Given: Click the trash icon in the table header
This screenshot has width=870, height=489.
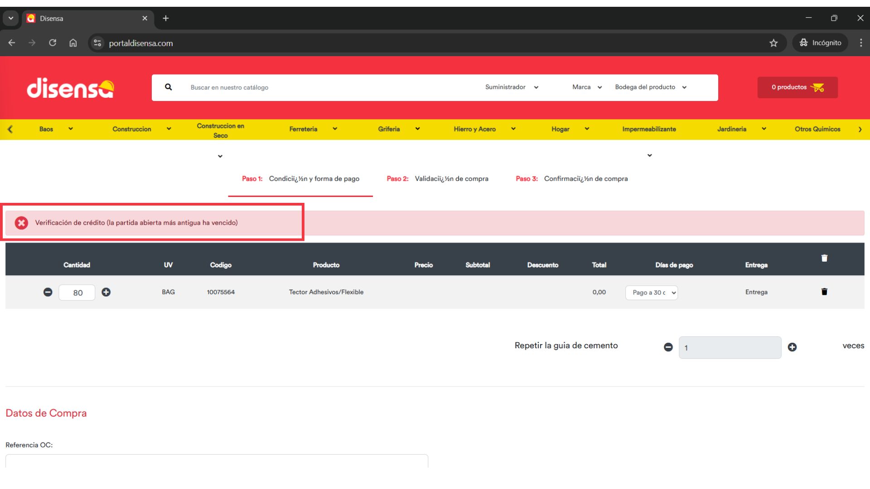Looking at the screenshot, I should [824, 258].
